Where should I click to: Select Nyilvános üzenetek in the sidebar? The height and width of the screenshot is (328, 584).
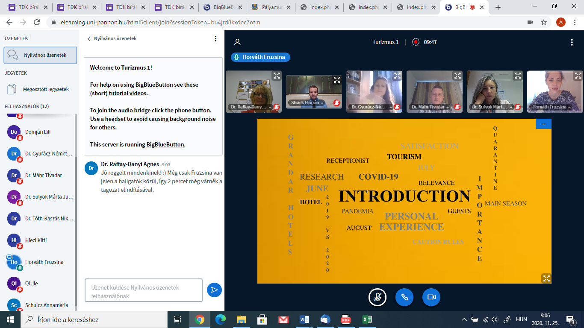coord(40,55)
